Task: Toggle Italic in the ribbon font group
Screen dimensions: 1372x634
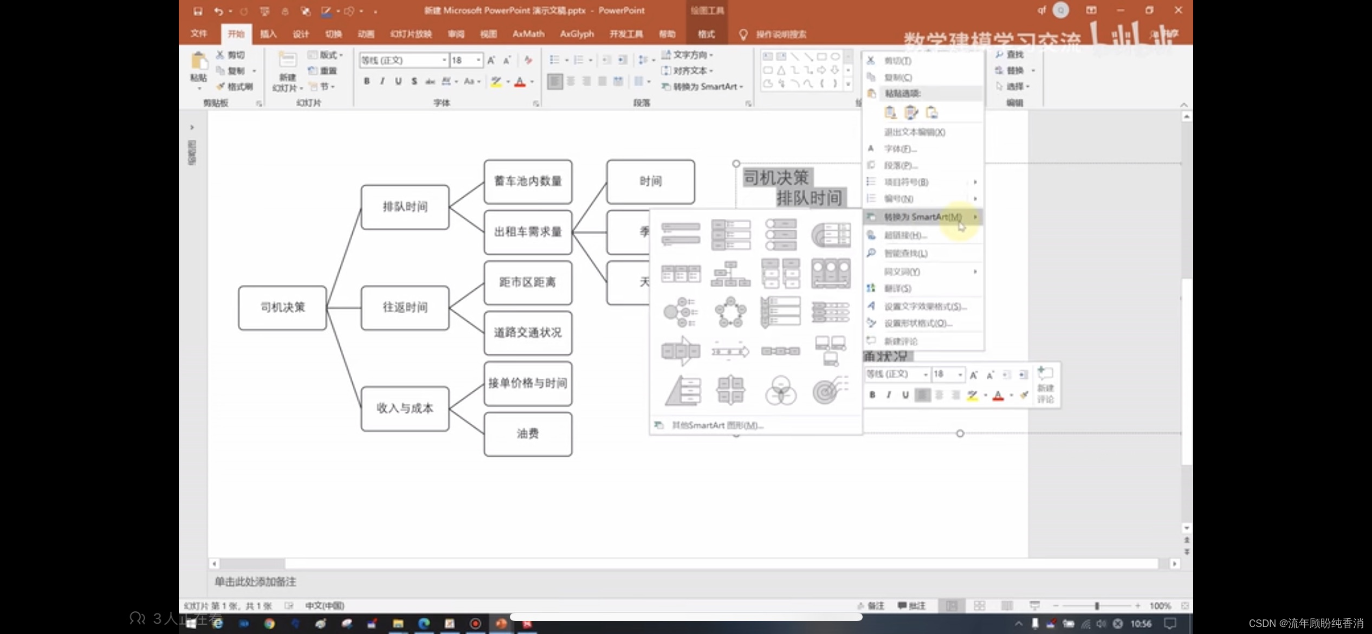Action: click(383, 81)
